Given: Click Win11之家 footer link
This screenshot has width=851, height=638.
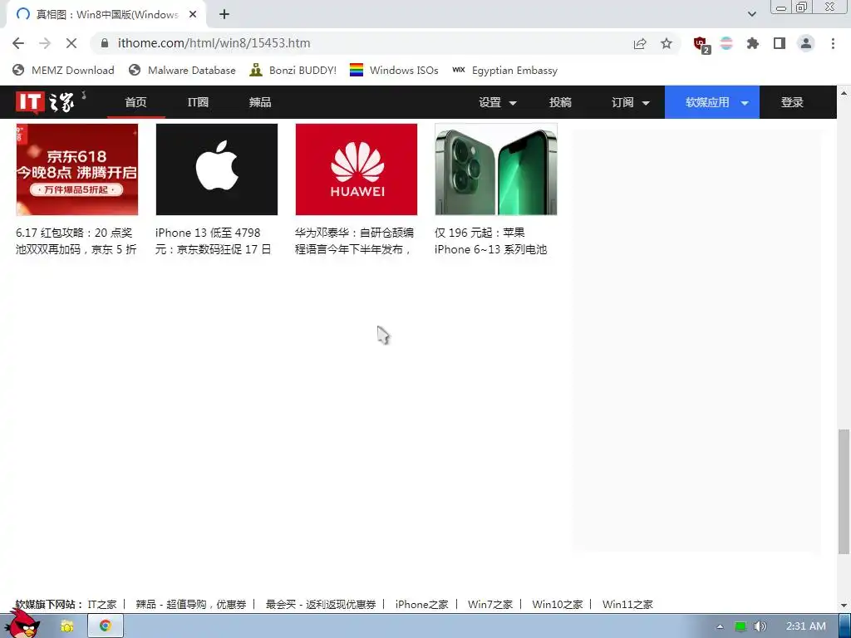Looking at the screenshot, I should point(627,605).
